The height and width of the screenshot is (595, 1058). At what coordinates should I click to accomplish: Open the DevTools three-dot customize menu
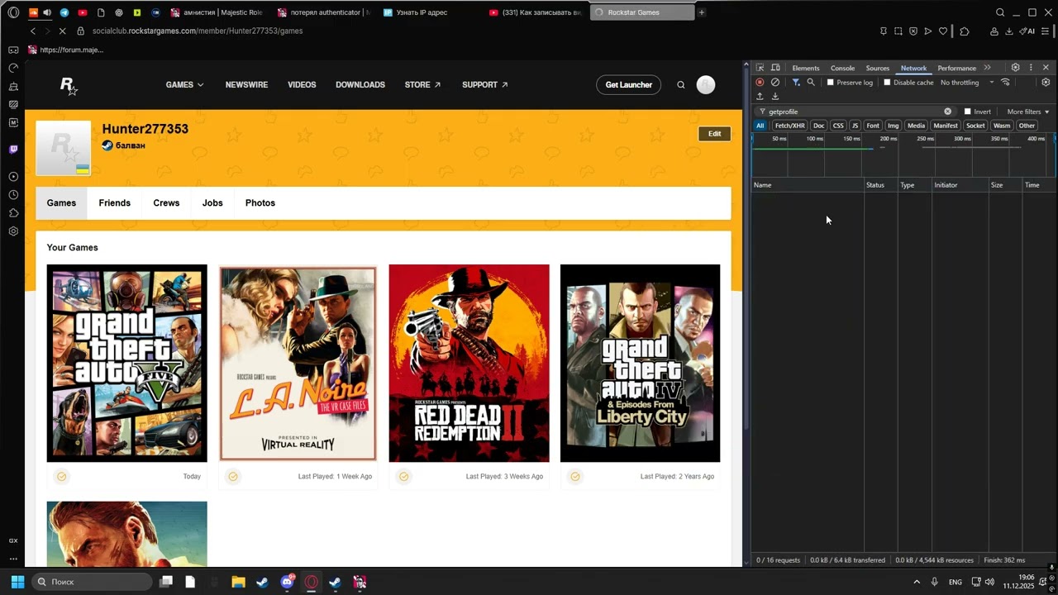coord(1030,68)
